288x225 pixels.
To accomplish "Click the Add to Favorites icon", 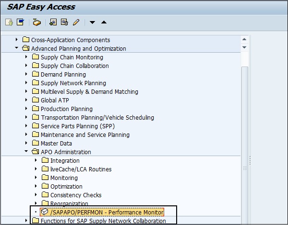I will (53, 22).
